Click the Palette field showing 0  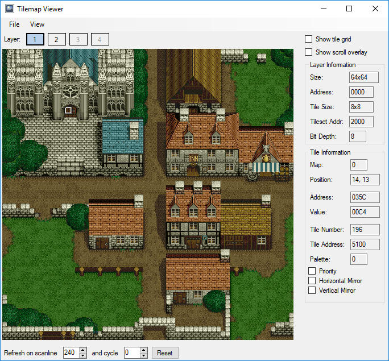click(359, 259)
